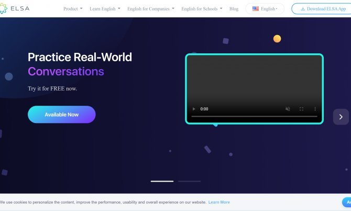Image resolution: width=351 pixels, height=211 pixels.
Task: Go to next slide with right arrow
Action: pos(341,117)
